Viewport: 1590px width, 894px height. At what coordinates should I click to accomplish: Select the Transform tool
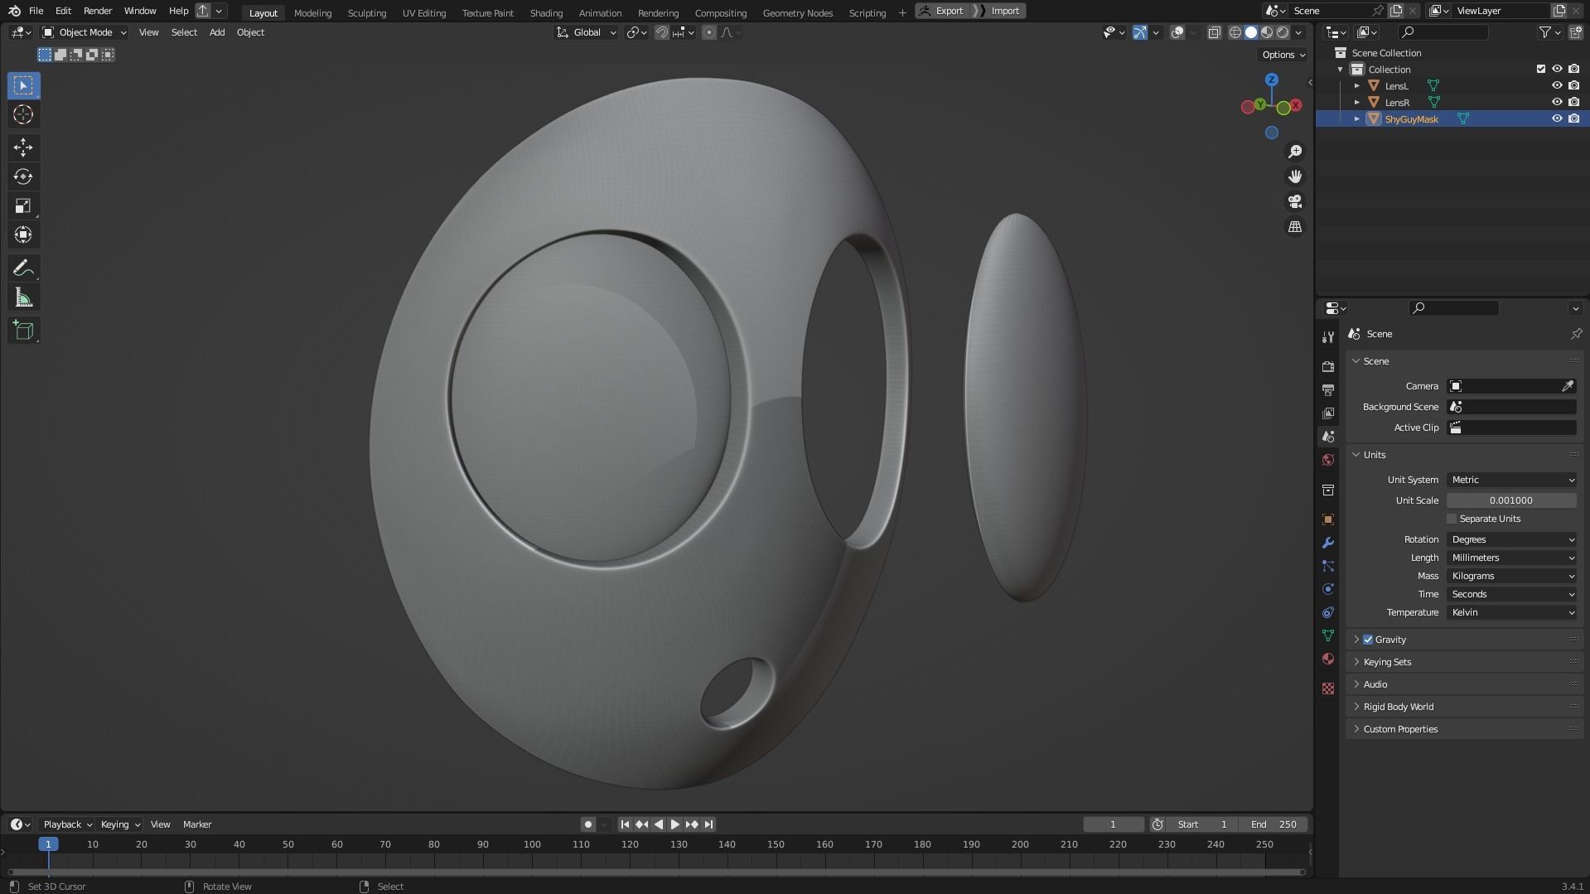point(23,234)
